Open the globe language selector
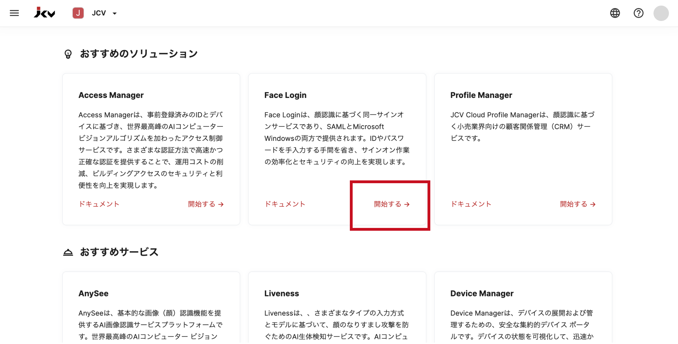This screenshot has height=344, width=678. tap(615, 13)
